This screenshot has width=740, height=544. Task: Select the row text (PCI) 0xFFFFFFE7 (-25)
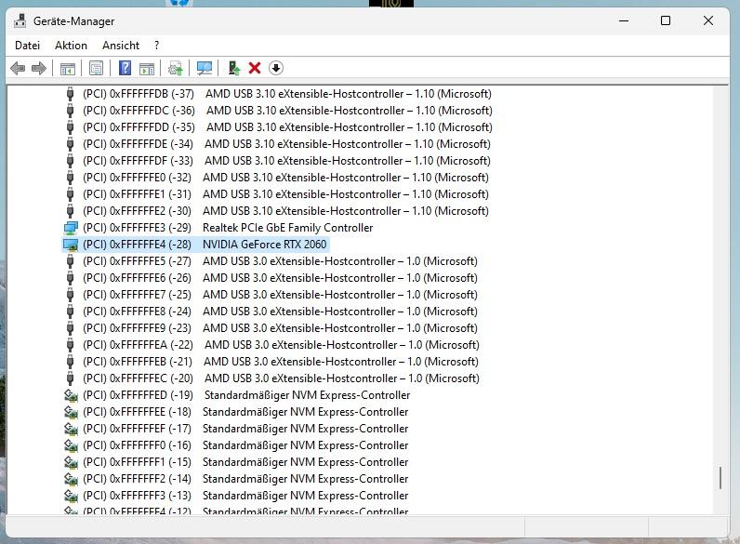coord(137,295)
